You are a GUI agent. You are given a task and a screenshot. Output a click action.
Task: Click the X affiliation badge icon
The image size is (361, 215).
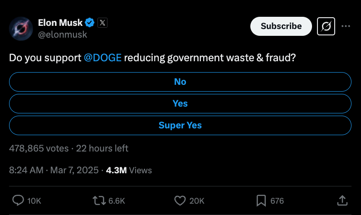pos(102,23)
